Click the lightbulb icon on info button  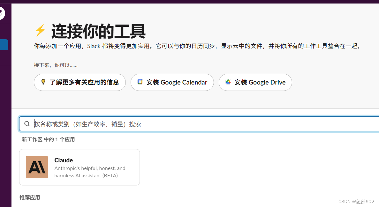click(43, 82)
